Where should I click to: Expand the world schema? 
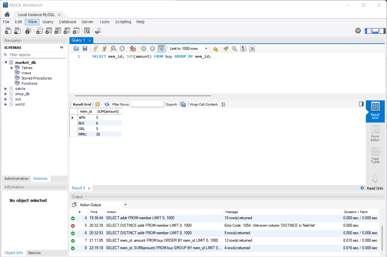tap(6, 104)
